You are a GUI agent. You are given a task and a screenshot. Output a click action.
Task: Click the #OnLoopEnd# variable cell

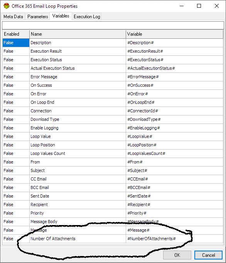tap(175, 102)
